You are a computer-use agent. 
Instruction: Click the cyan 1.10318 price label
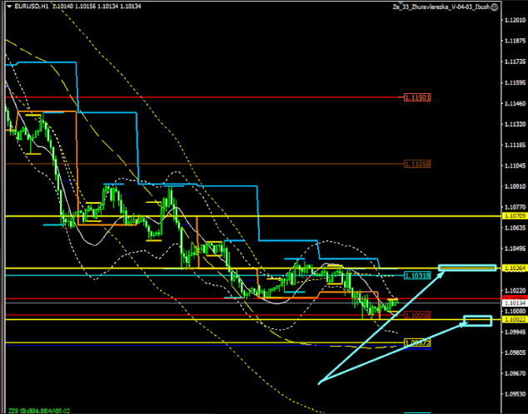click(x=417, y=275)
